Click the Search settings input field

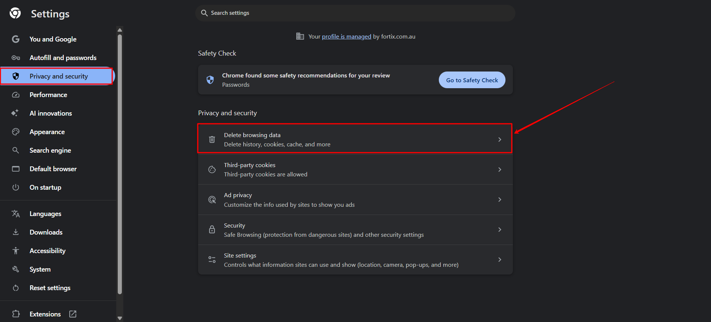tap(355, 13)
